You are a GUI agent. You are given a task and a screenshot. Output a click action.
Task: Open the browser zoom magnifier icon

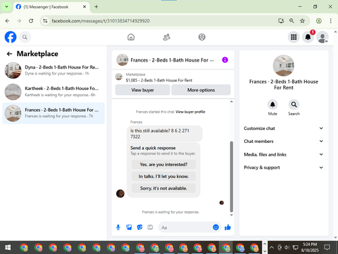(x=291, y=21)
